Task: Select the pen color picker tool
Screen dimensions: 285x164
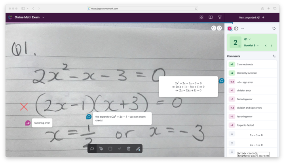Action: tap(138, 149)
